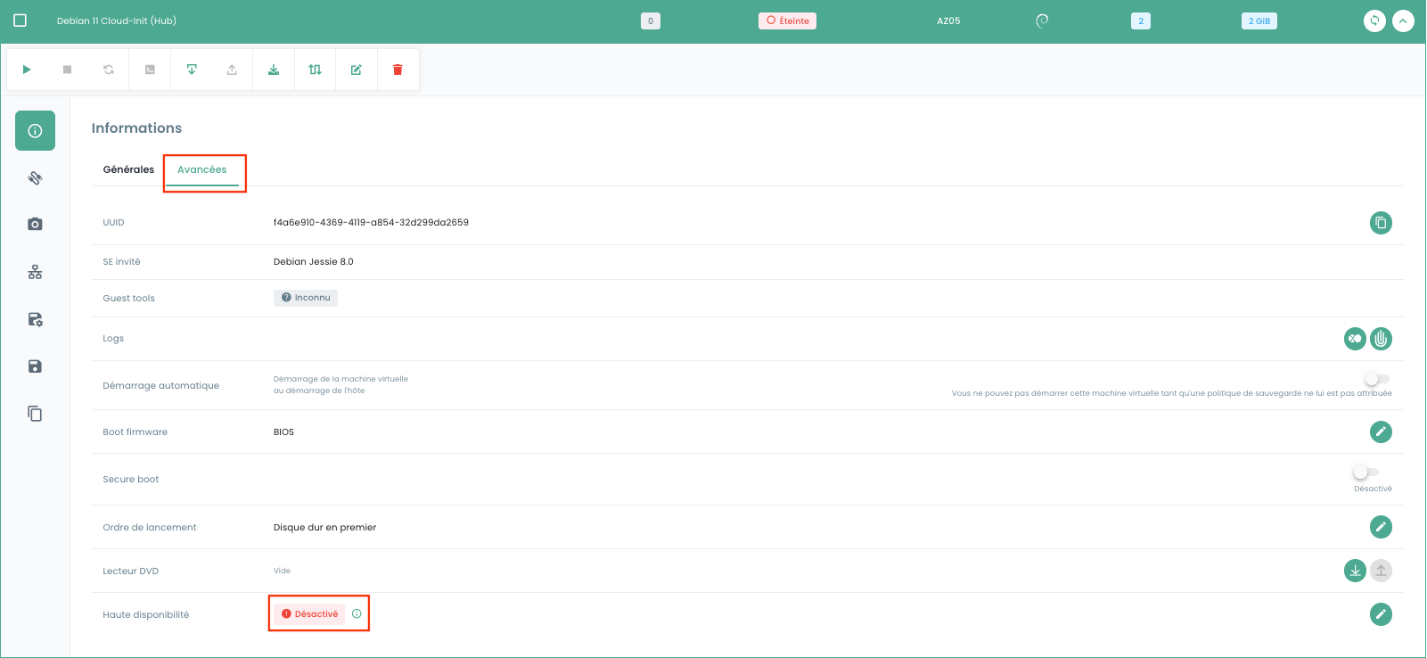Edit the Ordre de lancement setting
The width and height of the screenshot is (1427, 658).
[1380, 527]
